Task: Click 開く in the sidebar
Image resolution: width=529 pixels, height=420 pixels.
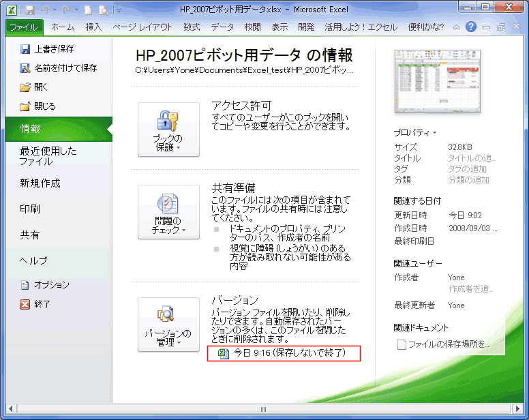Action: (x=33, y=87)
